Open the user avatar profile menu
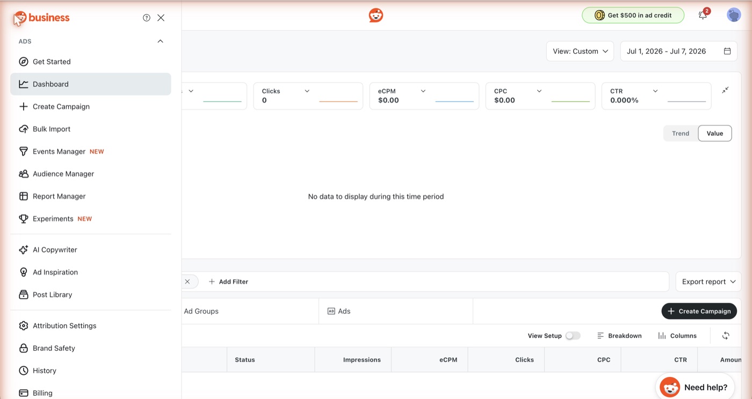 pyautogui.click(x=734, y=15)
